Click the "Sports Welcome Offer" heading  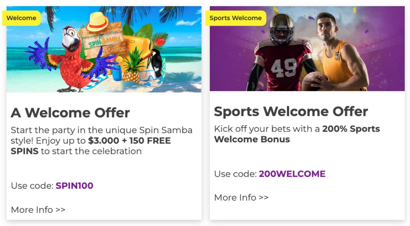point(291,111)
